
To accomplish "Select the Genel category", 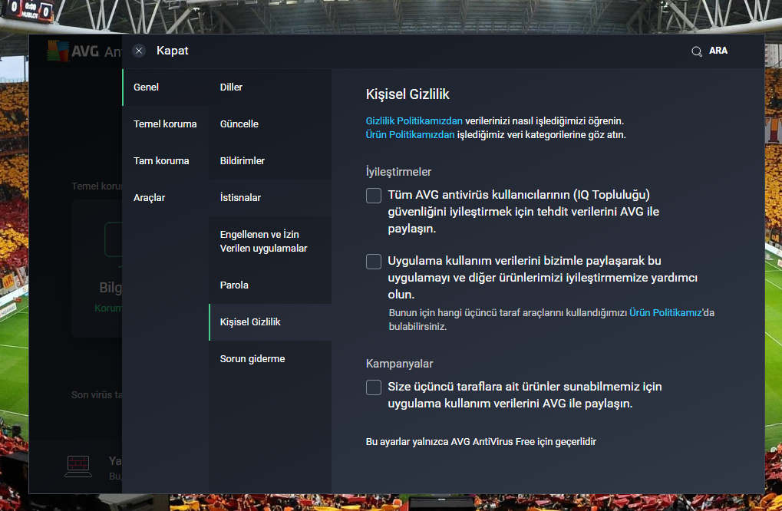I will coord(147,87).
